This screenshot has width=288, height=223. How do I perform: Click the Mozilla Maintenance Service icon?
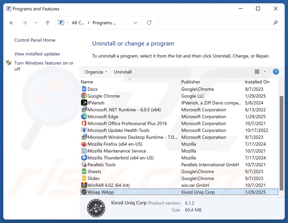pyautogui.click(x=84, y=151)
